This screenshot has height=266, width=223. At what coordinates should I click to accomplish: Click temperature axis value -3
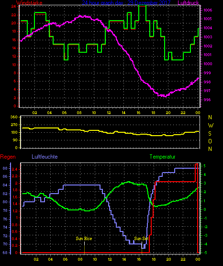click(205, 236)
